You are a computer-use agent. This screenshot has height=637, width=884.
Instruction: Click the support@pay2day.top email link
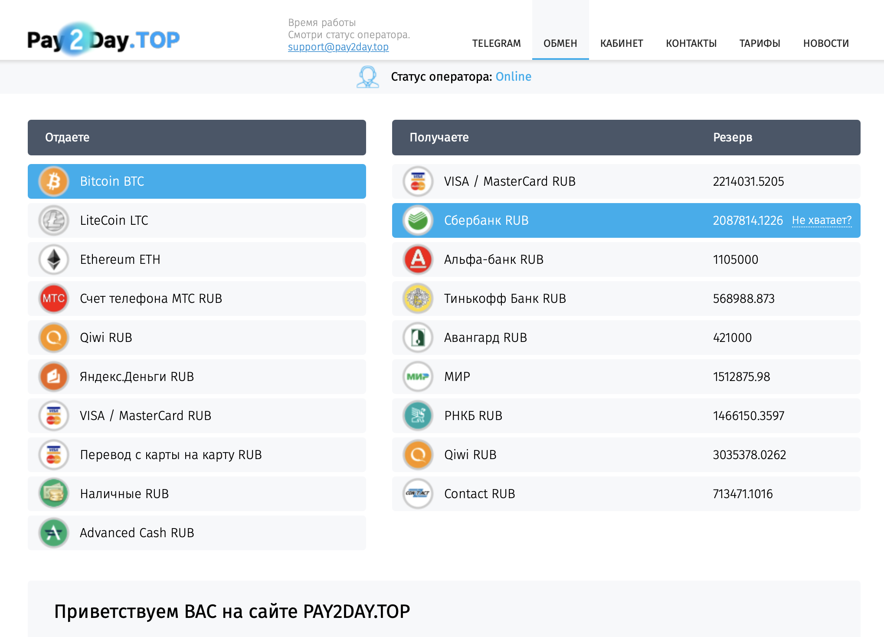click(338, 47)
